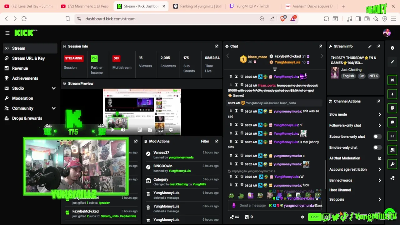Click the Kick logo
400x225 pixels.
click(26, 32)
